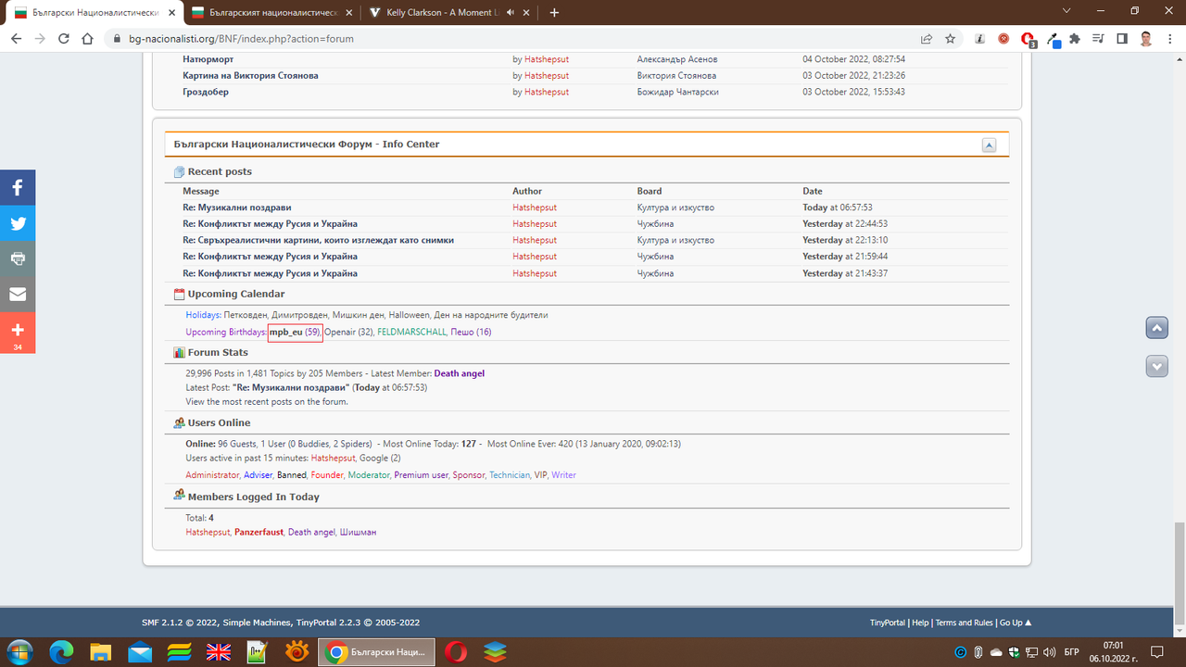1186x667 pixels.
Task: Mute audio icon on Kelly Clarkson tab
Action: click(x=509, y=13)
